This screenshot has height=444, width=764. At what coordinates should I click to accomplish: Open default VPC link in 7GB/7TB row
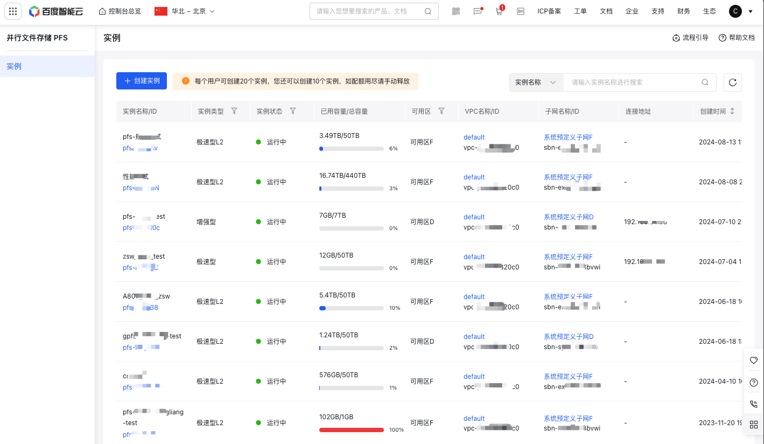(x=474, y=217)
